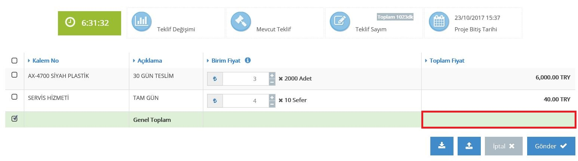Tick the AX-4700 SİYAH PLASTİK row checkbox
578x161 pixels.
(15, 75)
